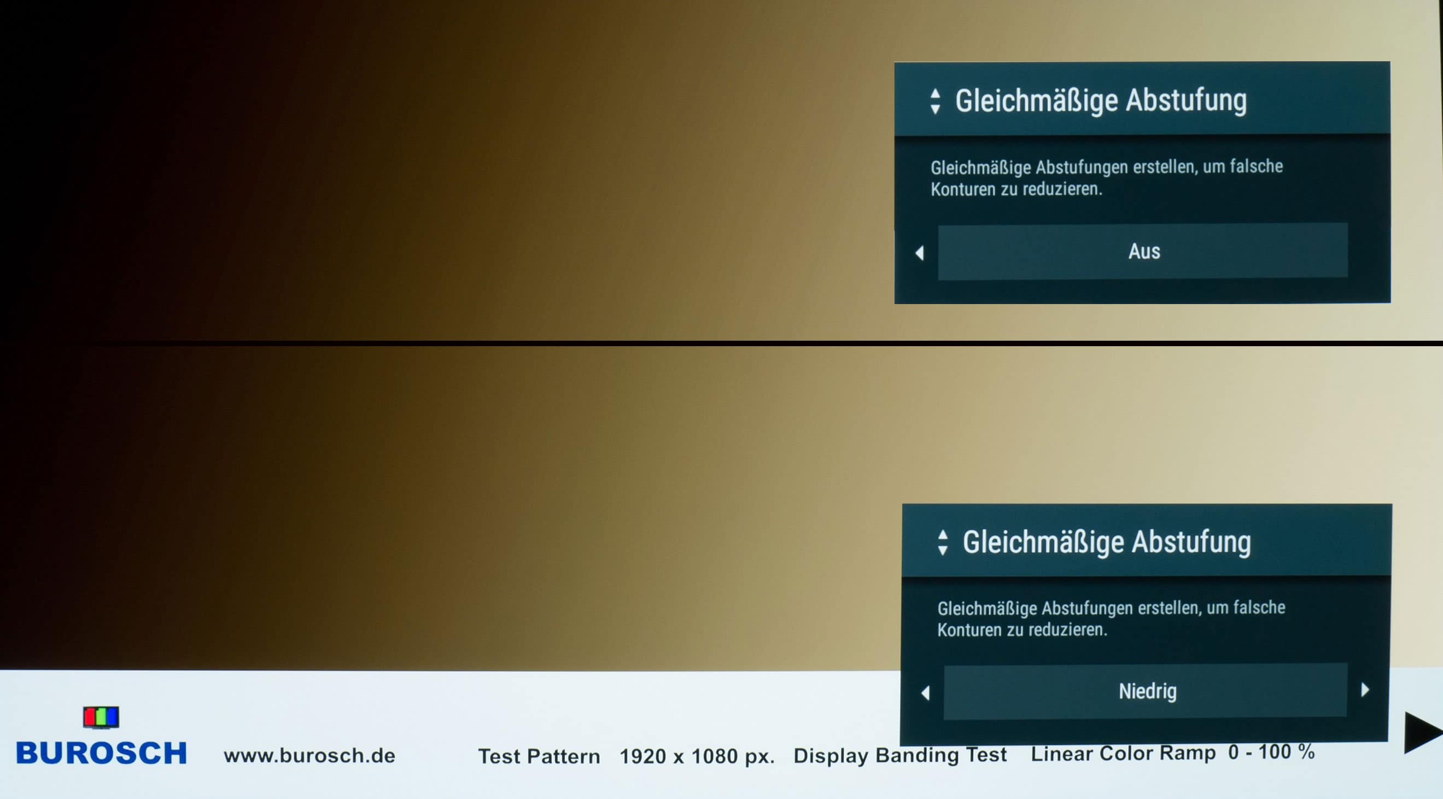The width and height of the screenshot is (1443, 799).
Task: Click left arrow beside the Niedrig value
Action: coord(925,693)
